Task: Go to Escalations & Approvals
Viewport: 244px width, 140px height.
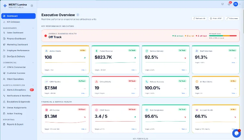Action: [19, 102]
